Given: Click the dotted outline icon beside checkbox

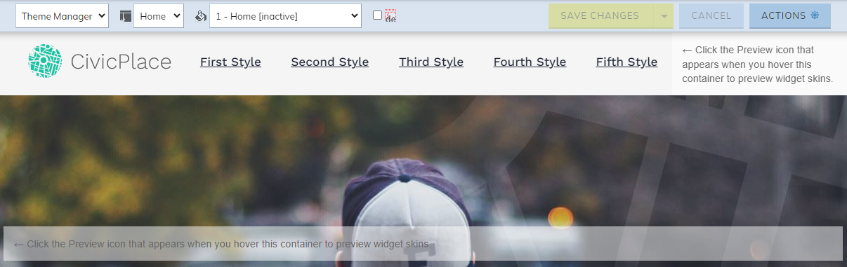Looking at the screenshot, I should click(390, 16).
